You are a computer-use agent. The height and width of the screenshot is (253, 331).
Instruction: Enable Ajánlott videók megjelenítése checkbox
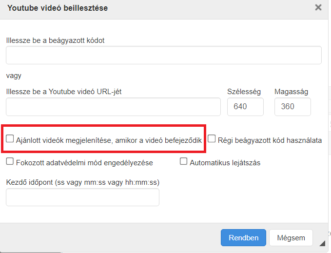pyautogui.click(x=10, y=139)
